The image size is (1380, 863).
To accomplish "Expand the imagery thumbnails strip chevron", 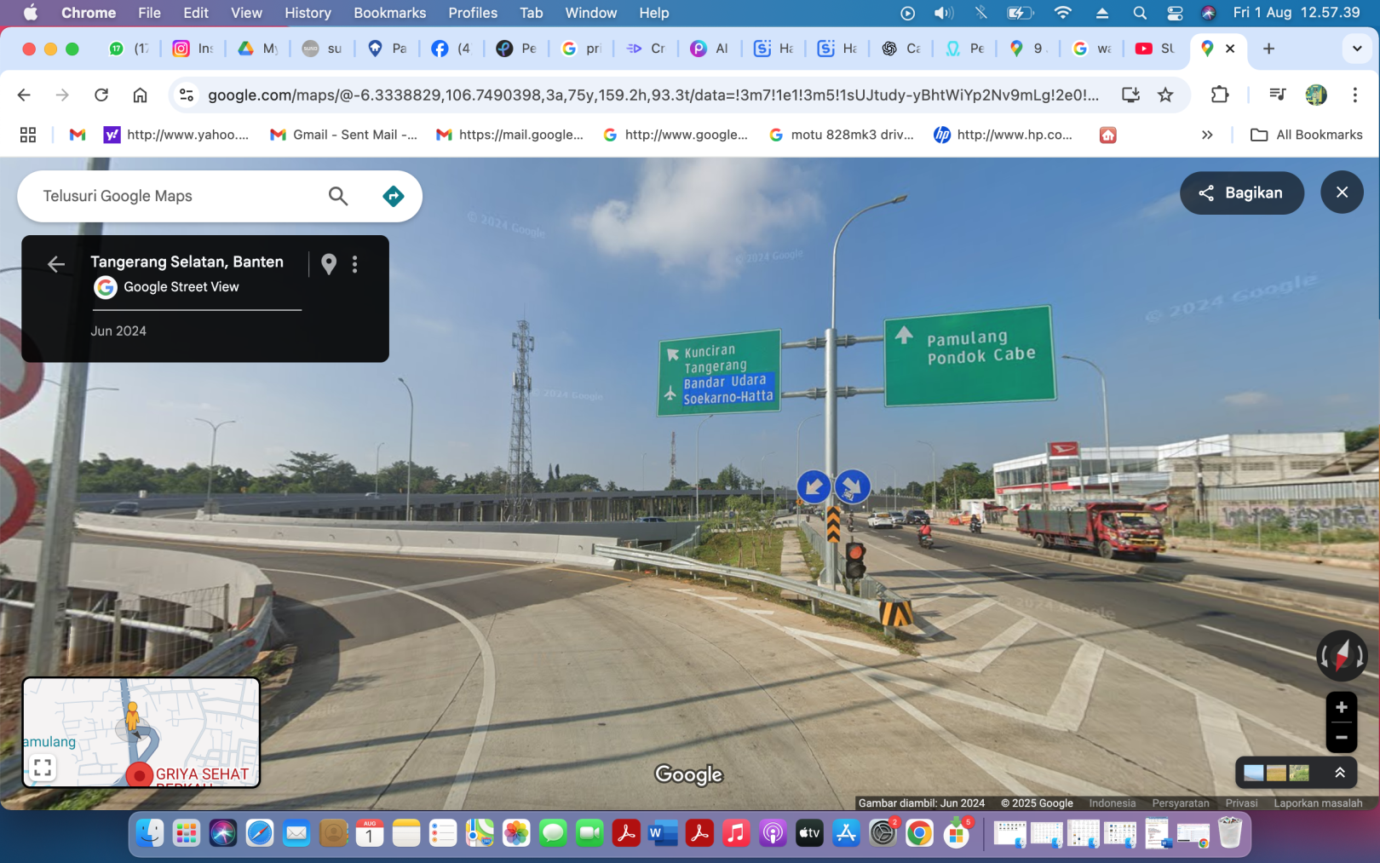I will tap(1339, 773).
